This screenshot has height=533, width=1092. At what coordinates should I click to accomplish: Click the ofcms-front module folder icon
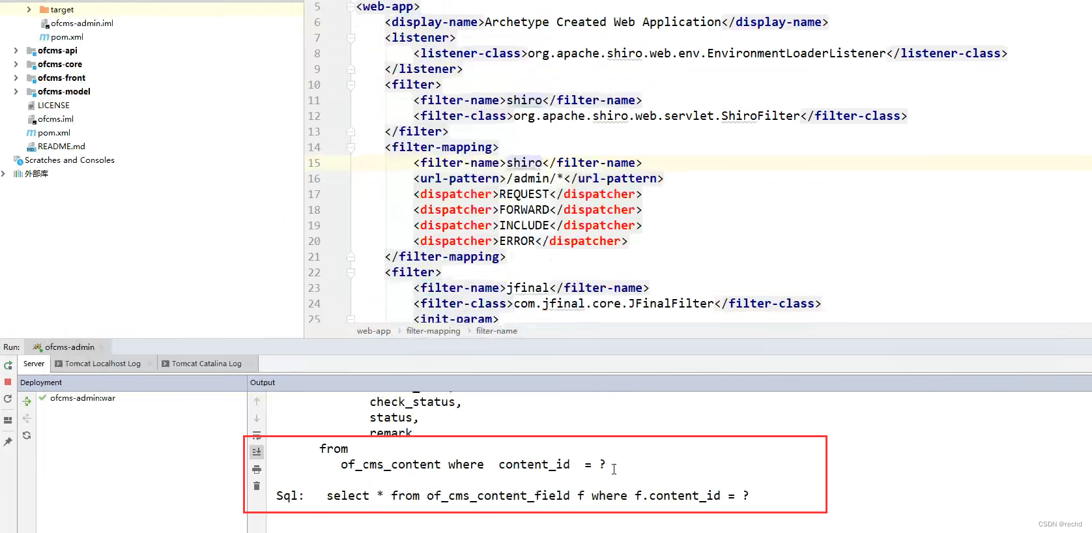[31, 78]
